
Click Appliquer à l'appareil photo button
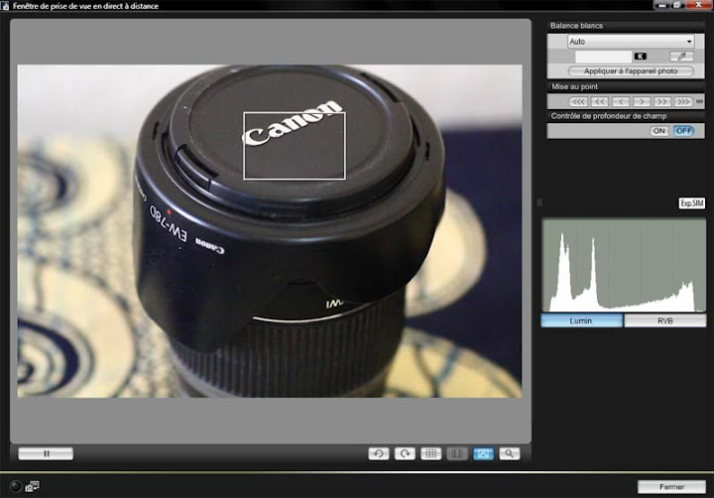[631, 71]
